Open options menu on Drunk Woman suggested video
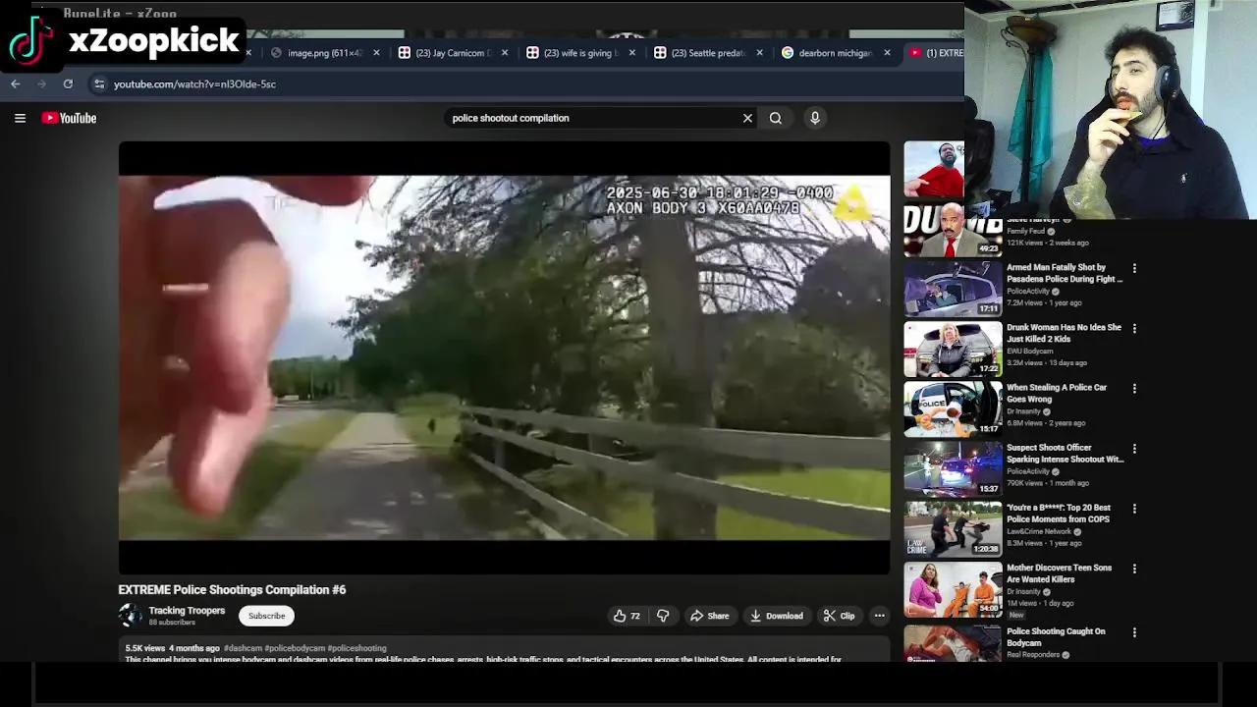The width and height of the screenshot is (1257, 707). tap(1134, 327)
